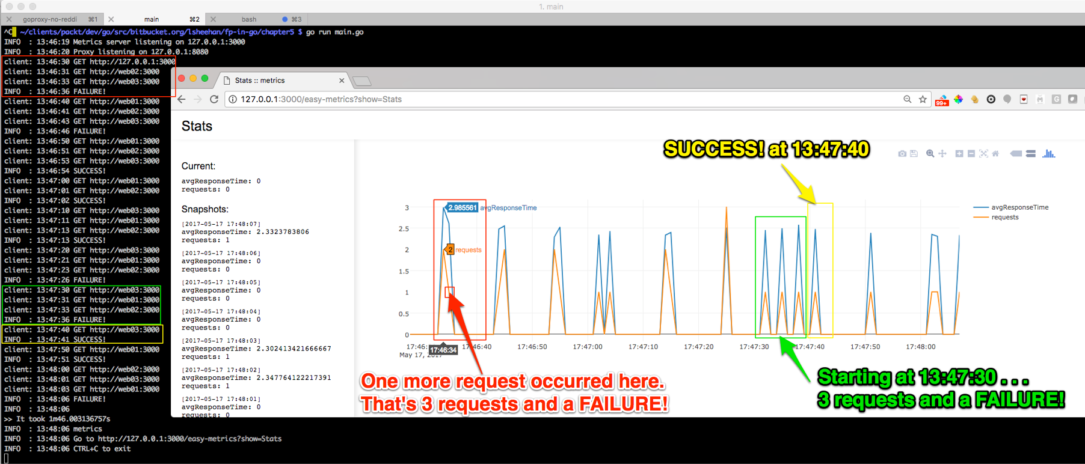The width and height of the screenshot is (1085, 464).
Task: Click the address bar showing 127.0.0.1:3000 URL
Action: pyautogui.click(x=541, y=99)
